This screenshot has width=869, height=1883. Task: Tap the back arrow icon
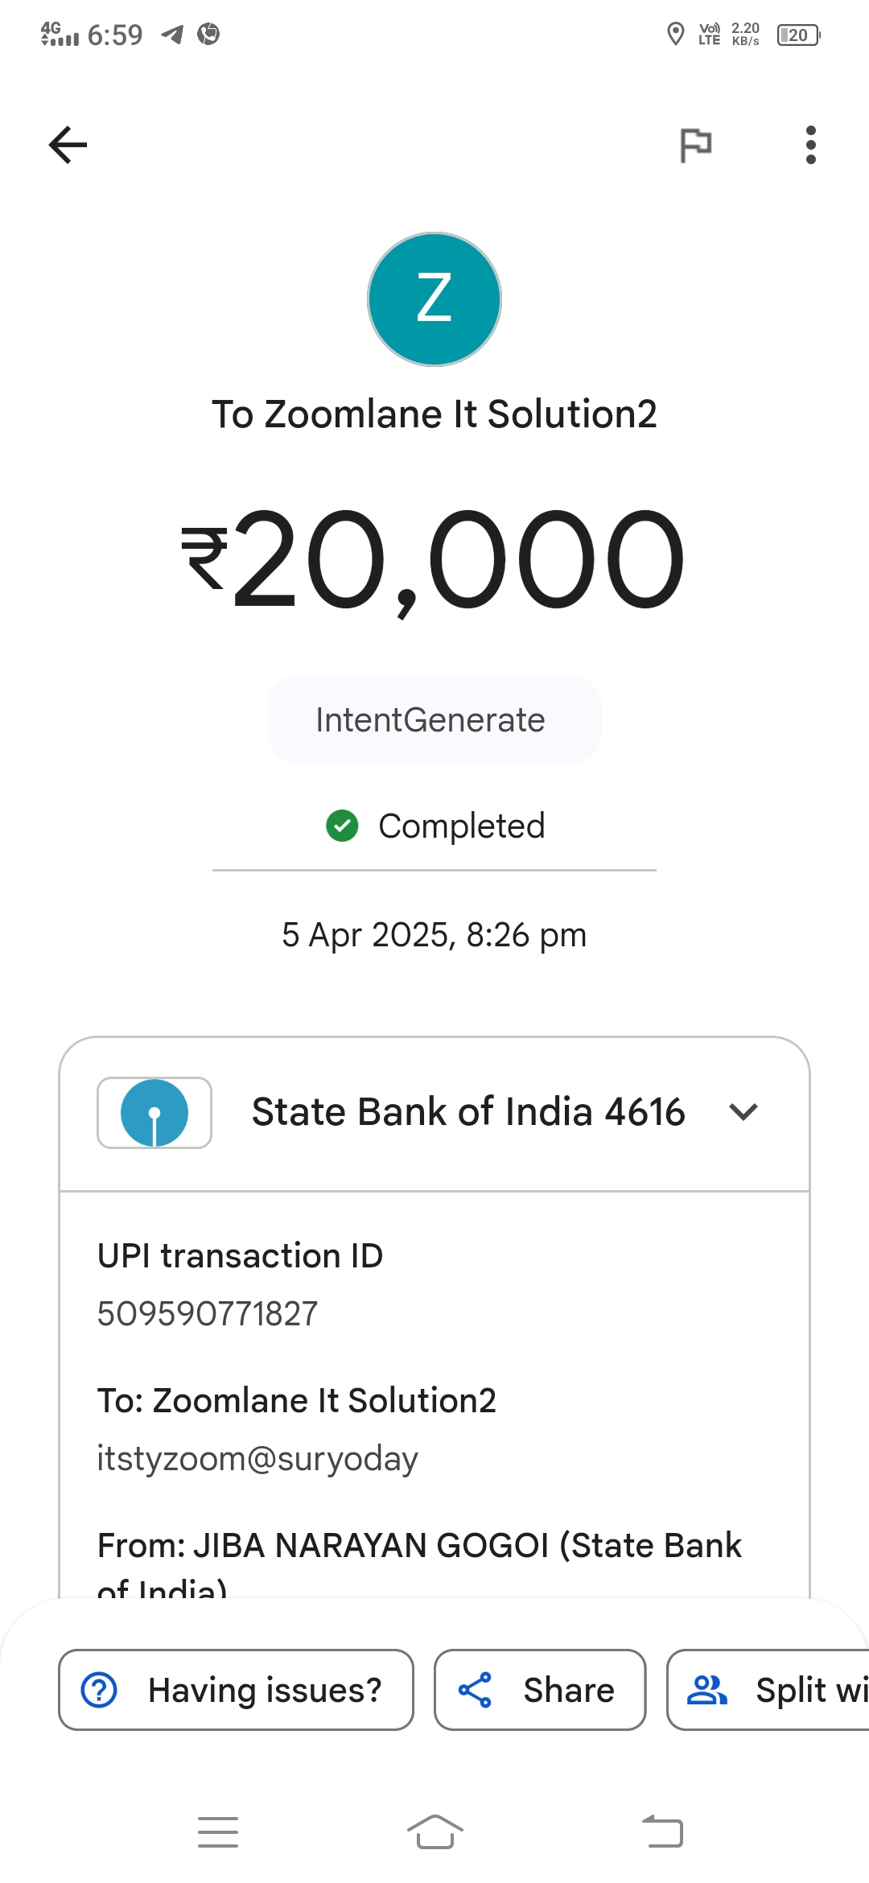click(68, 145)
